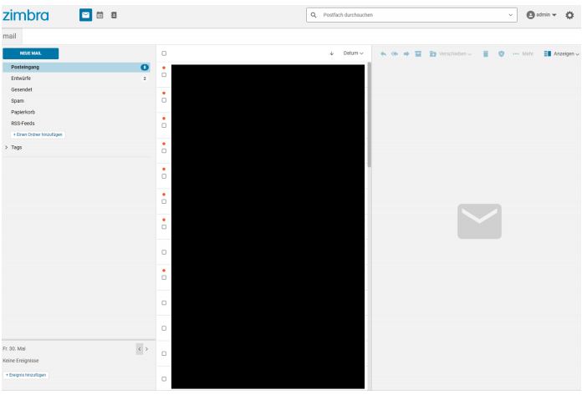The image size is (587, 395).
Task: Tick the bottommost visible message checkbox
Action: click(164, 379)
